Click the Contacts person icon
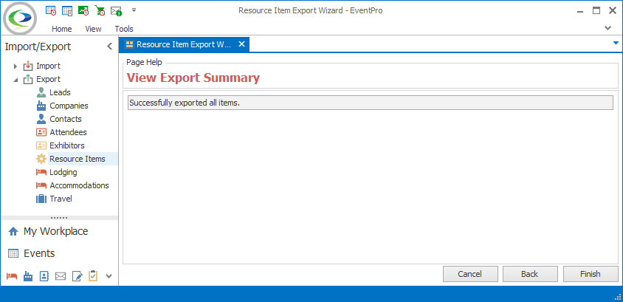The width and height of the screenshot is (623, 302). click(x=41, y=119)
